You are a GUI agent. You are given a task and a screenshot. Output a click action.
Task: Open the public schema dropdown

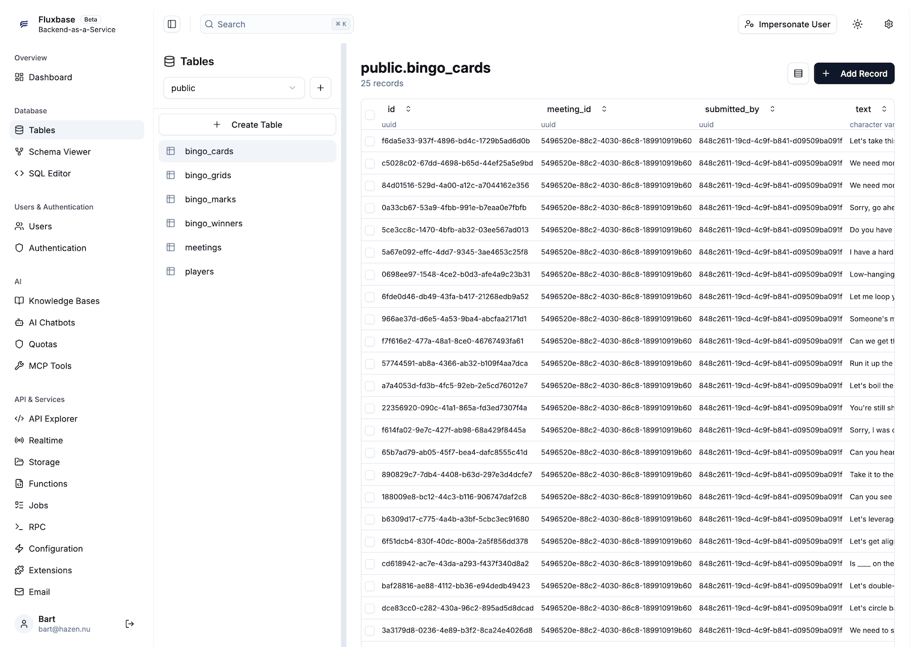tap(234, 88)
